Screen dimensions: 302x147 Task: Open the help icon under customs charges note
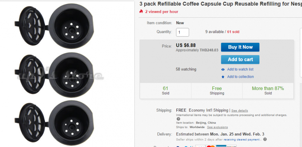pos(178,119)
